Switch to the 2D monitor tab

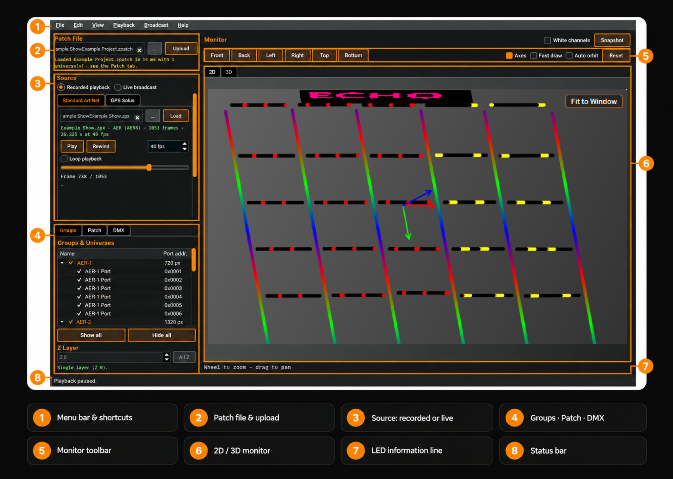[212, 72]
